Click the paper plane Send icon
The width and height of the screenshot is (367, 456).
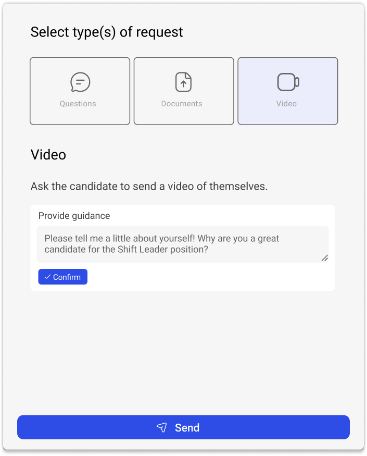(x=162, y=428)
